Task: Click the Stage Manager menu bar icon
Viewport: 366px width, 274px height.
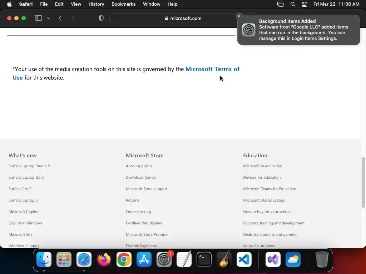Action: pos(280,4)
